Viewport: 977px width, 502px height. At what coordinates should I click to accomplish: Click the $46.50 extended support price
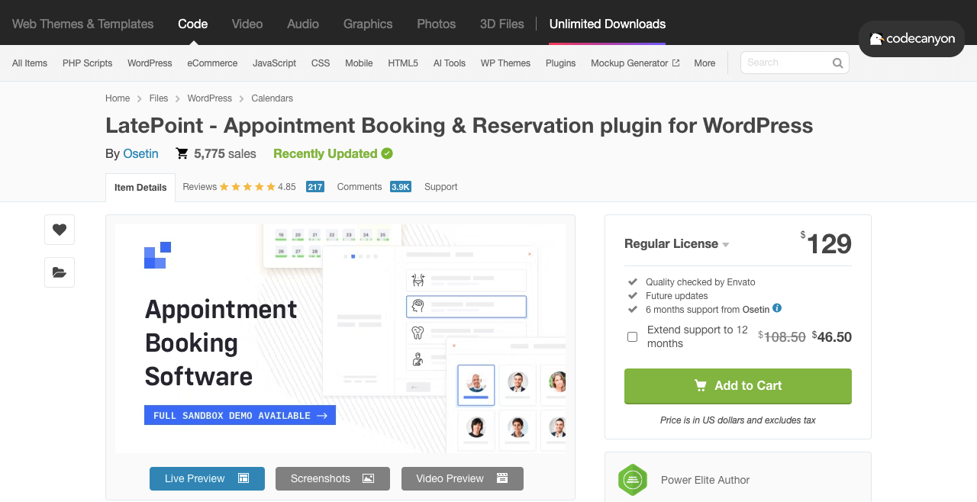click(x=832, y=336)
